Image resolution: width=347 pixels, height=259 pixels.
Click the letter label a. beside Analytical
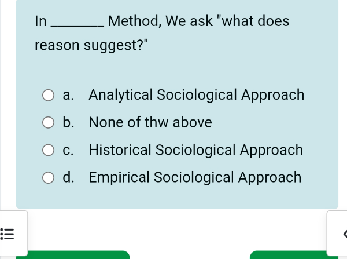[68, 95]
